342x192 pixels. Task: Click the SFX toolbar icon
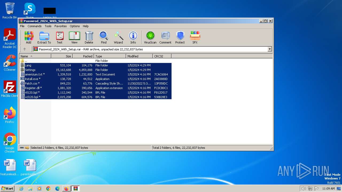tap(195, 37)
